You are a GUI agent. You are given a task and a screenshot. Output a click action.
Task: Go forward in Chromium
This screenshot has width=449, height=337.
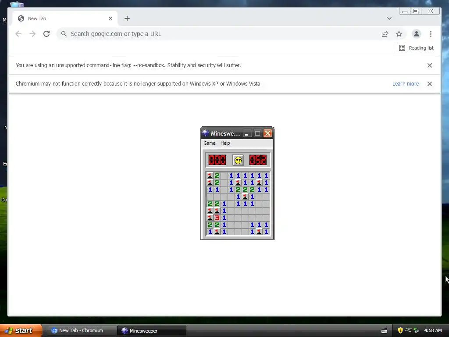coord(32,34)
